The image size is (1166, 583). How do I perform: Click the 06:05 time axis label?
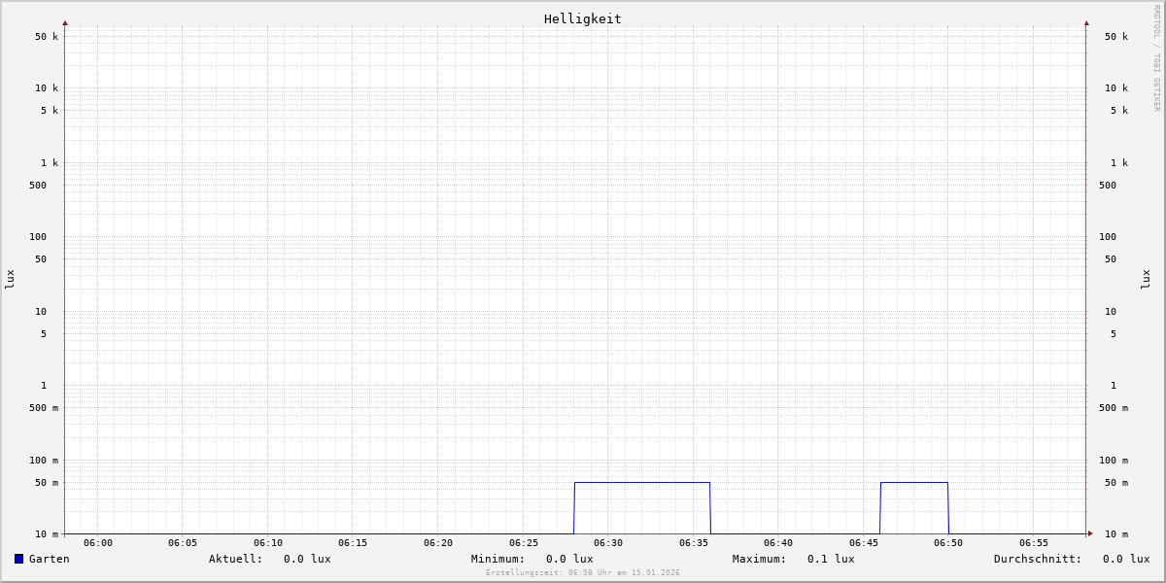(x=183, y=543)
